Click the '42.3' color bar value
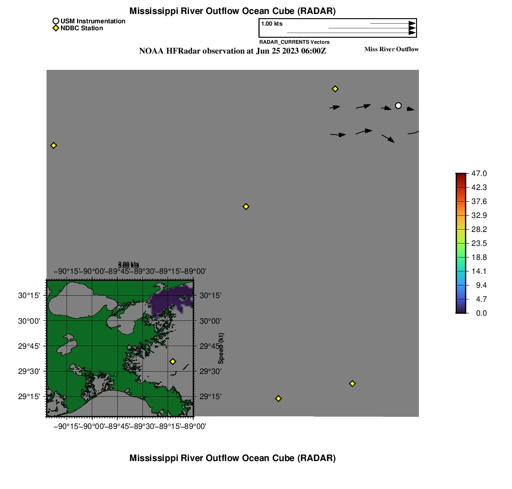 click(479, 188)
